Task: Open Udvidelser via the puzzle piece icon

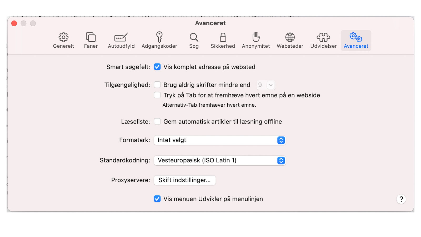Action: coord(323,40)
